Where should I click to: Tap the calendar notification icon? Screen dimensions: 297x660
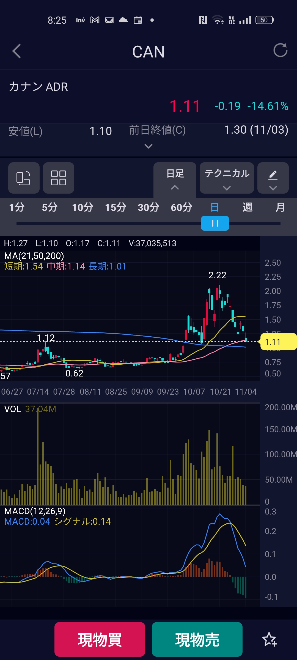[137, 20]
